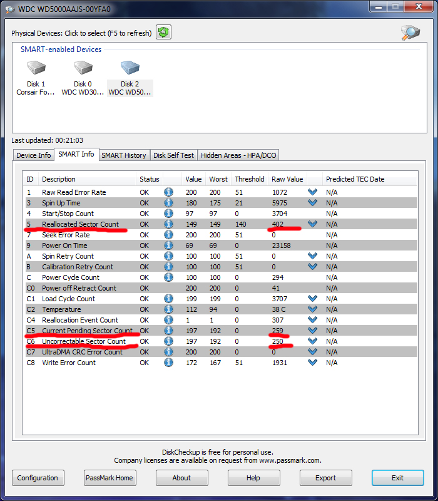Open info icon for Spin Up Time
Viewport: 438px width, 501px height.
[x=168, y=203]
